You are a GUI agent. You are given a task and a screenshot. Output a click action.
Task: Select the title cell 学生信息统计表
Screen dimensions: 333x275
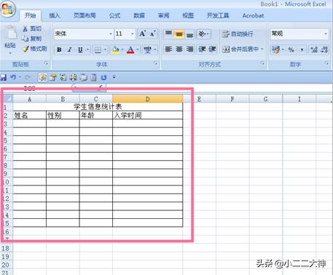(x=98, y=107)
